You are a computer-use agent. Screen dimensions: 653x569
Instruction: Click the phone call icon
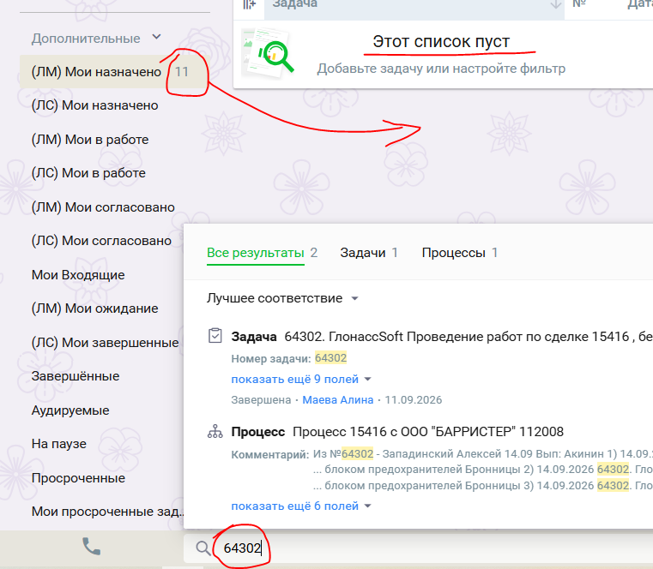pos(91,547)
